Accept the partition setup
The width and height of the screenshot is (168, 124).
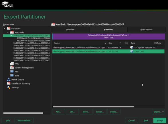(160, 121)
